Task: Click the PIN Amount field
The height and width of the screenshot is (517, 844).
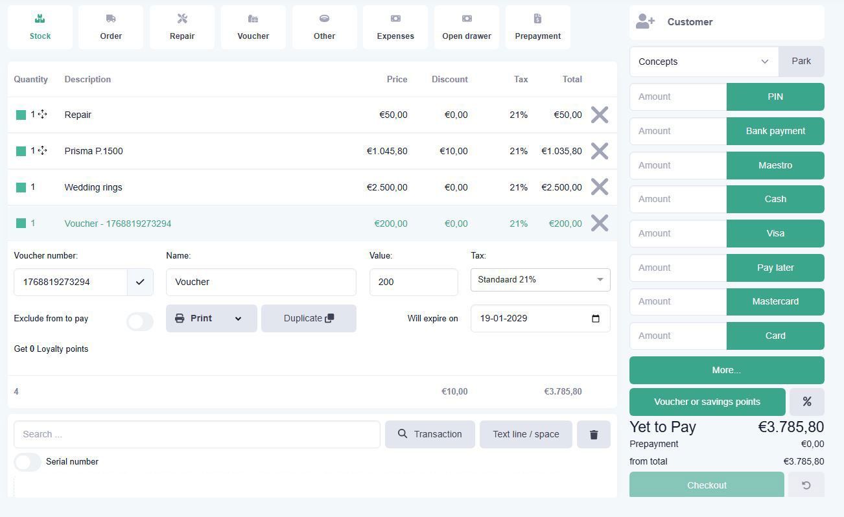Action: click(x=678, y=97)
